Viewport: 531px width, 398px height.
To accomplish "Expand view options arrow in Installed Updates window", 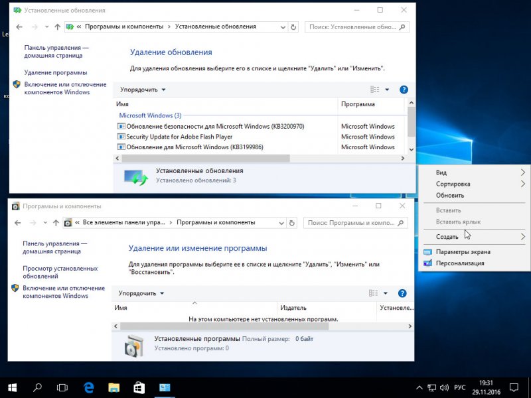I will pos(387,90).
